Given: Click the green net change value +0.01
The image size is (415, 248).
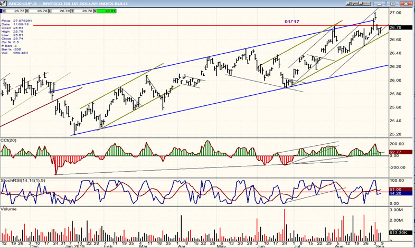Looking at the screenshot, I should pyautogui.click(x=107, y=11).
